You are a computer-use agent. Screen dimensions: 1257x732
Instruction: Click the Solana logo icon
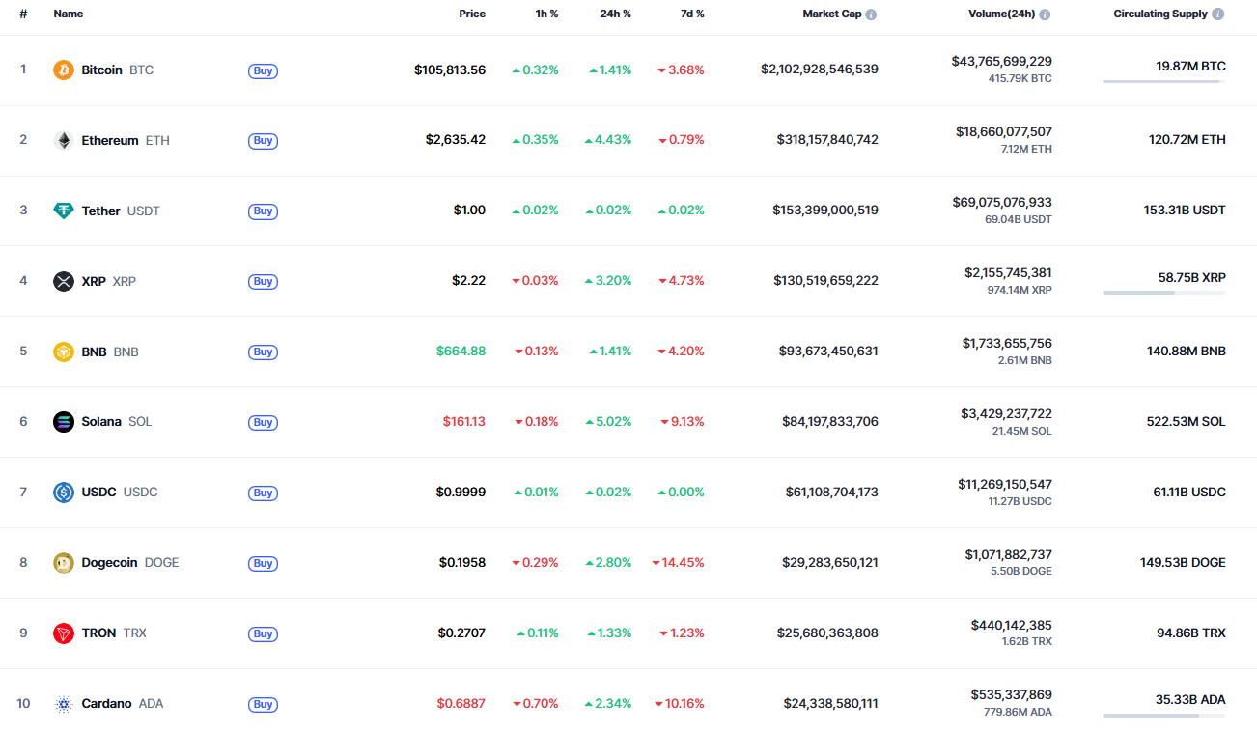click(64, 422)
